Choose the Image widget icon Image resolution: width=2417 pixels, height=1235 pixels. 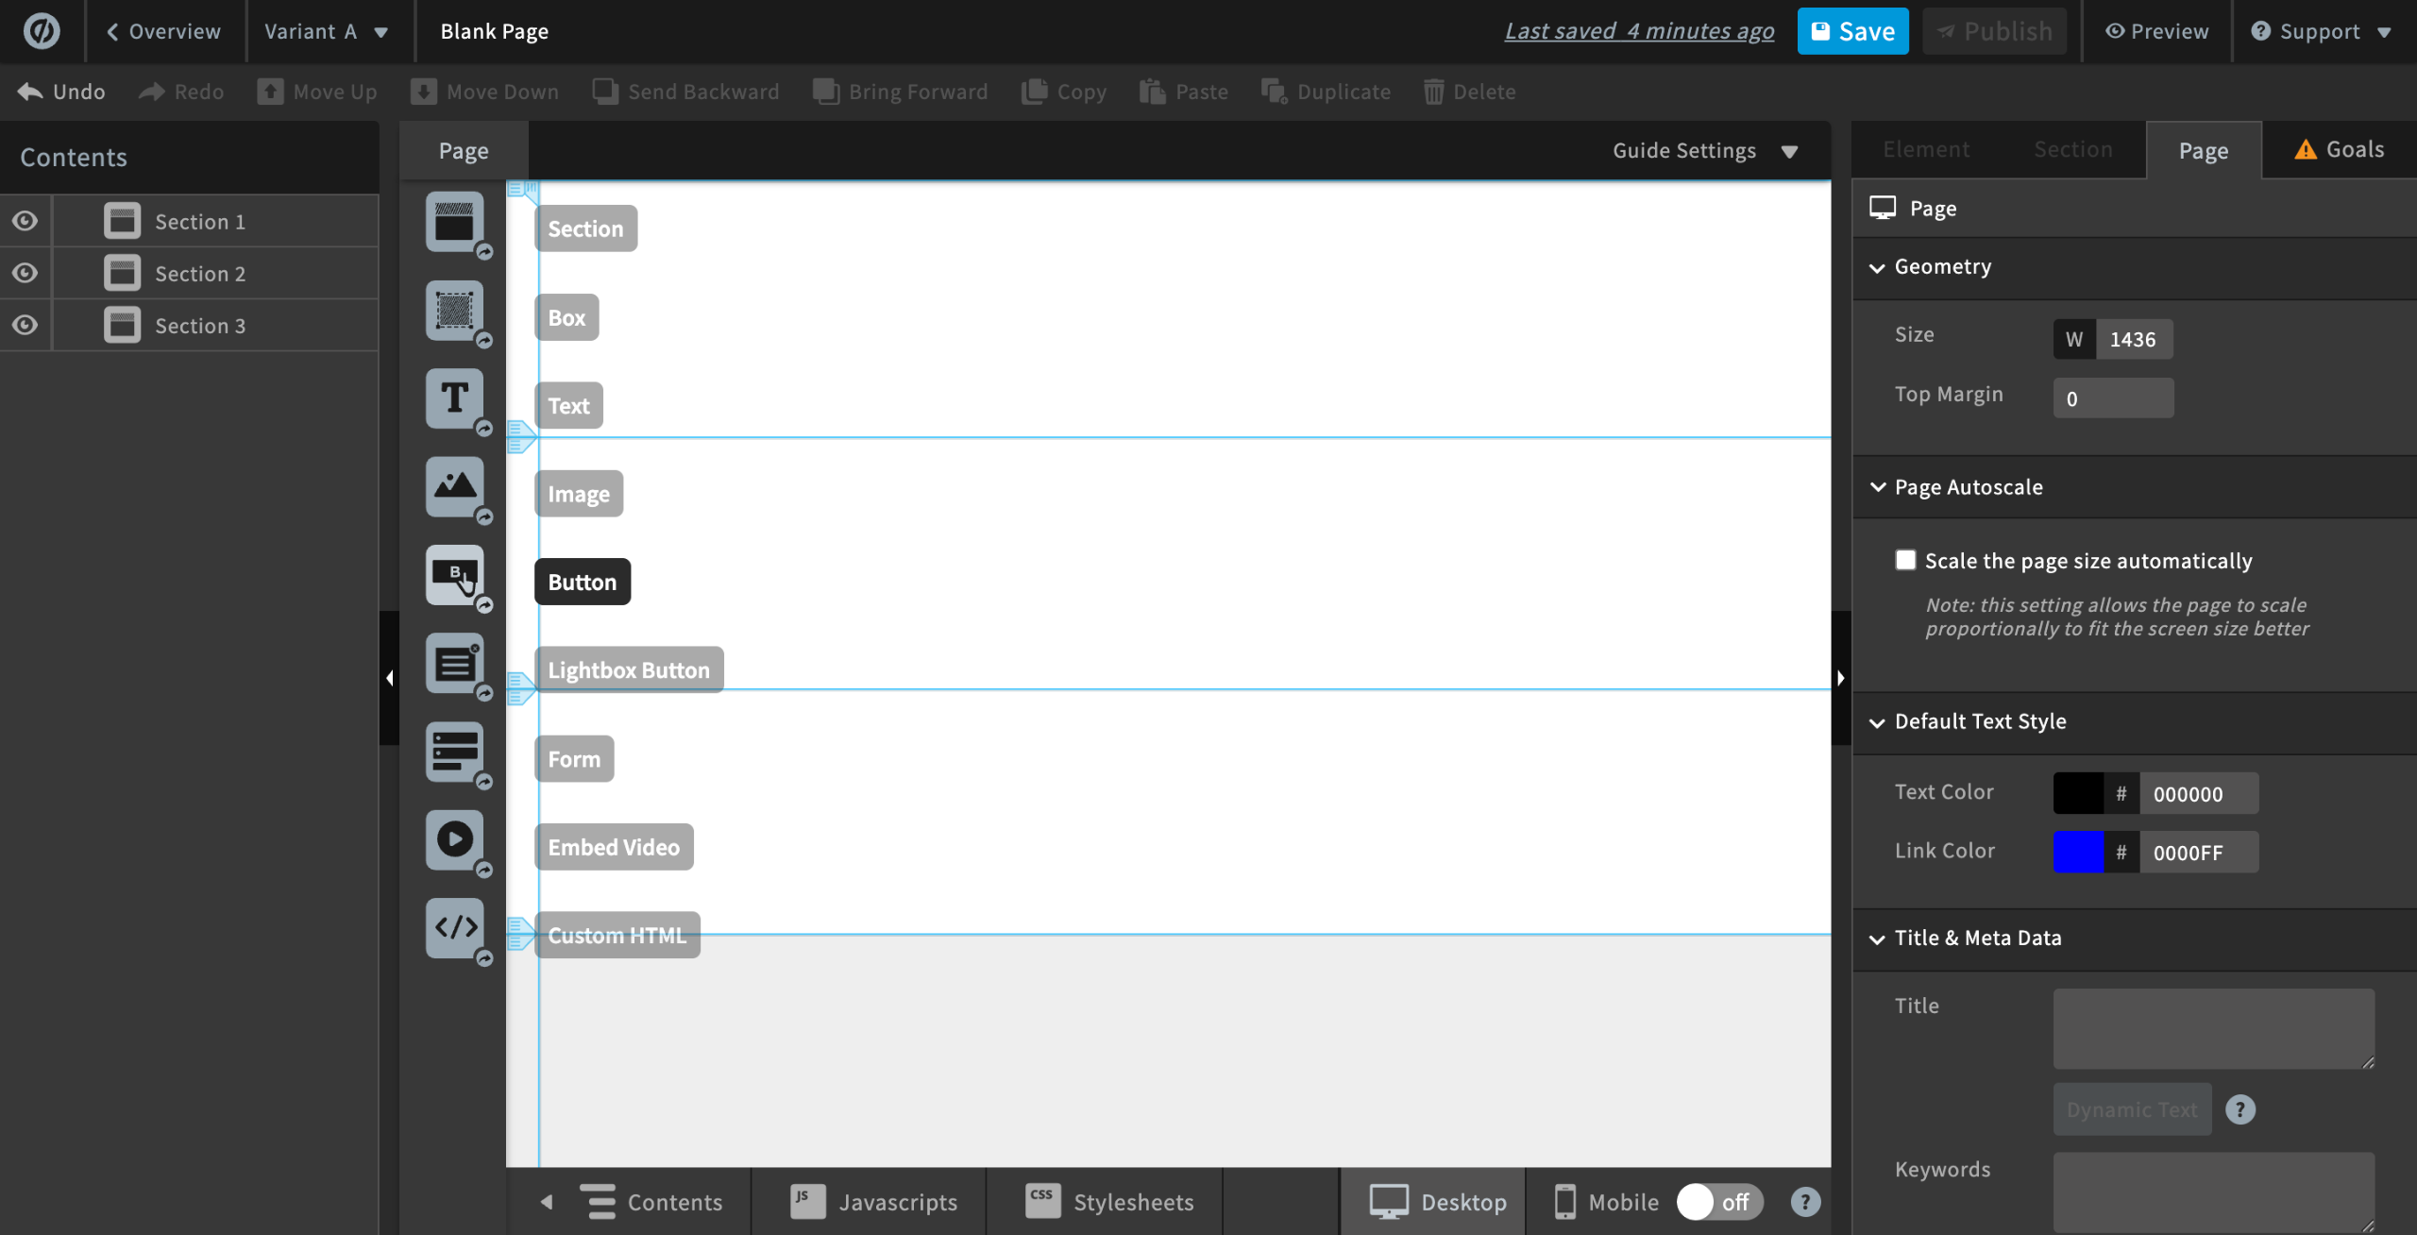click(454, 486)
